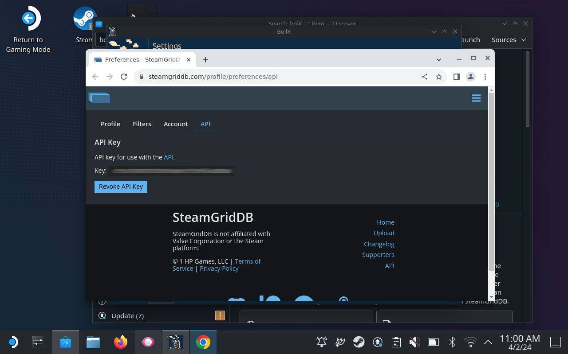Select the Preferences - SteamGridDB browser tab
This screenshot has height=354, width=568.
(143, 59)
